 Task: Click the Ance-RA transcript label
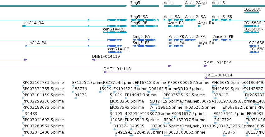[172, 17]
